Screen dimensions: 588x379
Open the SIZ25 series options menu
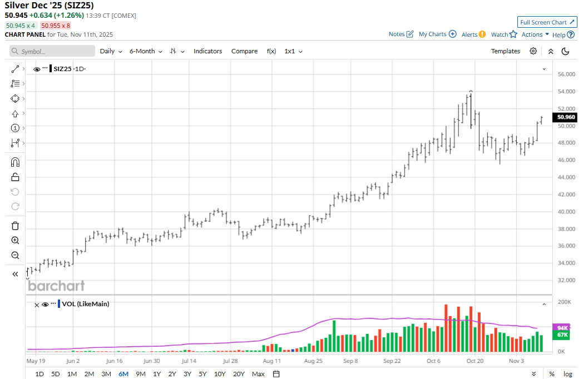tap(46, 68)
